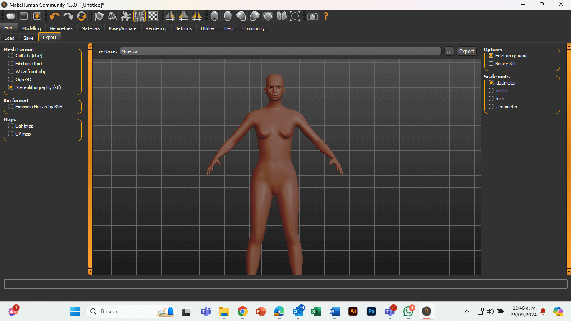Open the Pose/Animate tab

pyautogui.click(x=123, y=28)
